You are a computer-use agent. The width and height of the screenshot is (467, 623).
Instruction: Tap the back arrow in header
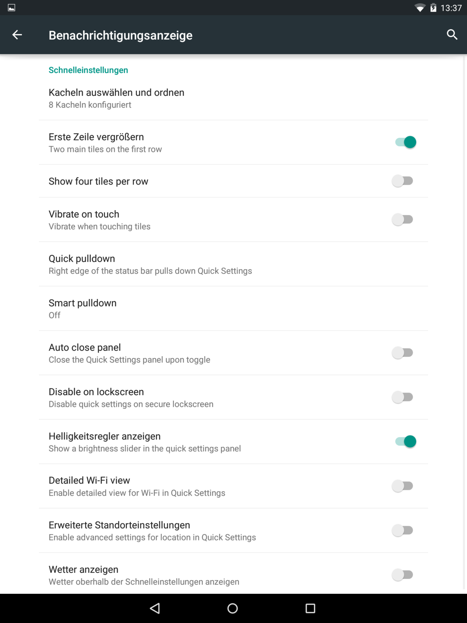[x=17, y=35]
